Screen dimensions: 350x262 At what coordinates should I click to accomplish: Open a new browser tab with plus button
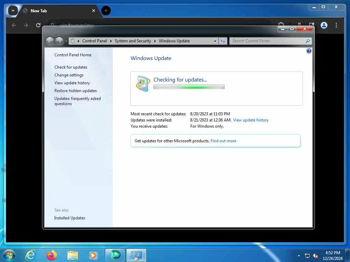[106, 11]
